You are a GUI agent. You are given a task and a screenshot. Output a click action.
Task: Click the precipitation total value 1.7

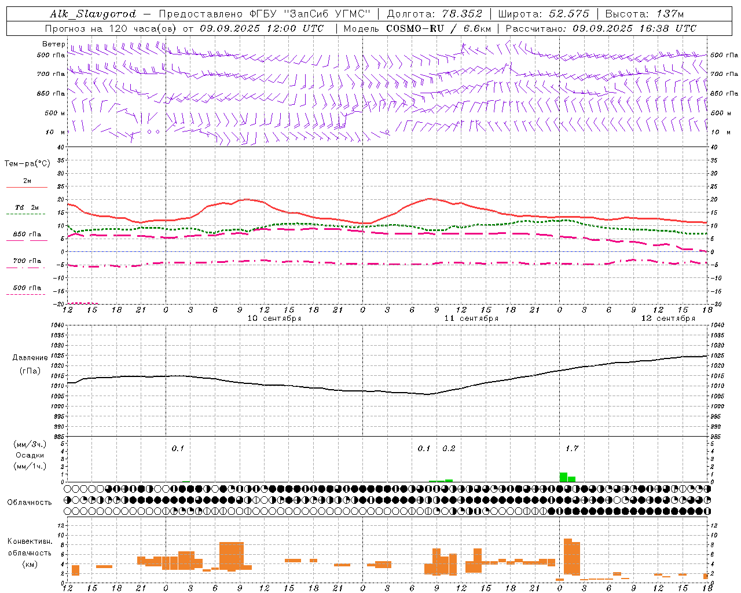click(x=571, y=448)
